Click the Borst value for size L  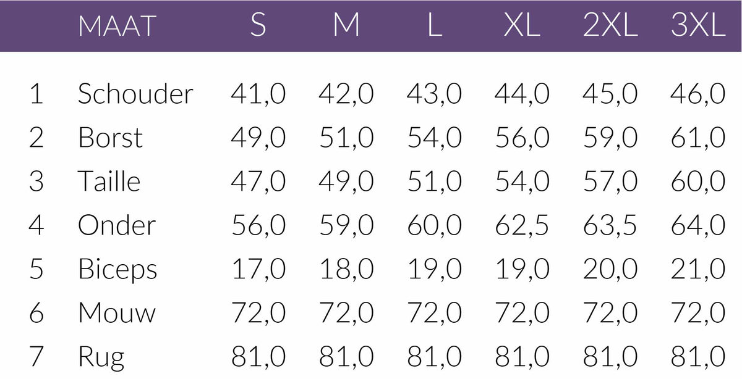(x=434, y=138)
